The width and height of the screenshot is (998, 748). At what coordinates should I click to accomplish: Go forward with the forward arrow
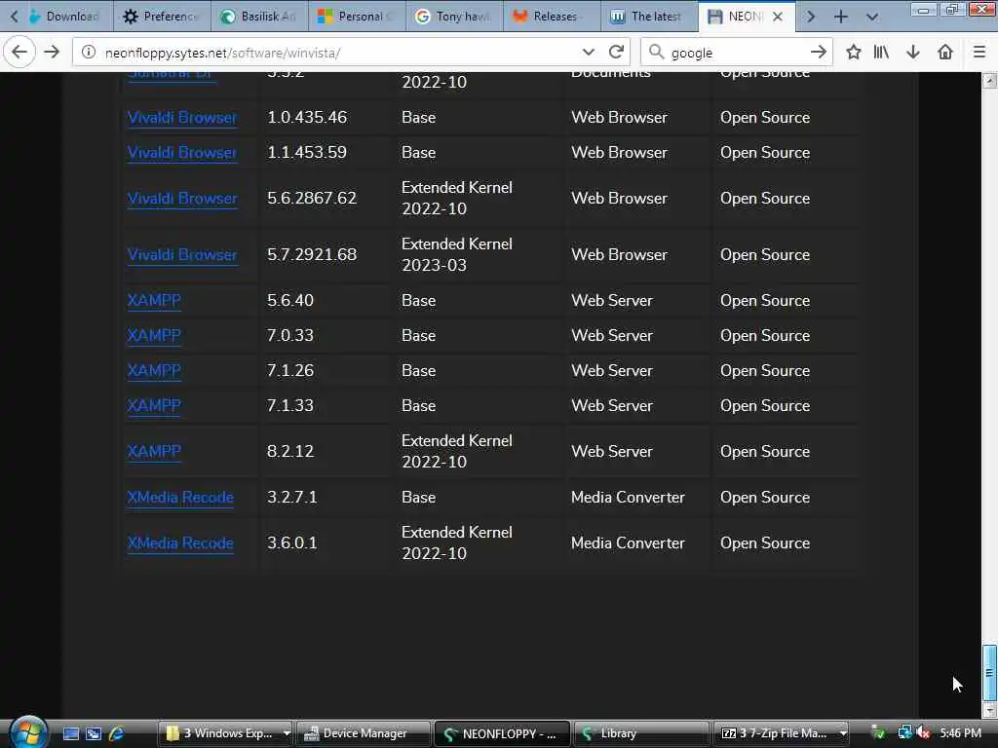click(53, 53)
